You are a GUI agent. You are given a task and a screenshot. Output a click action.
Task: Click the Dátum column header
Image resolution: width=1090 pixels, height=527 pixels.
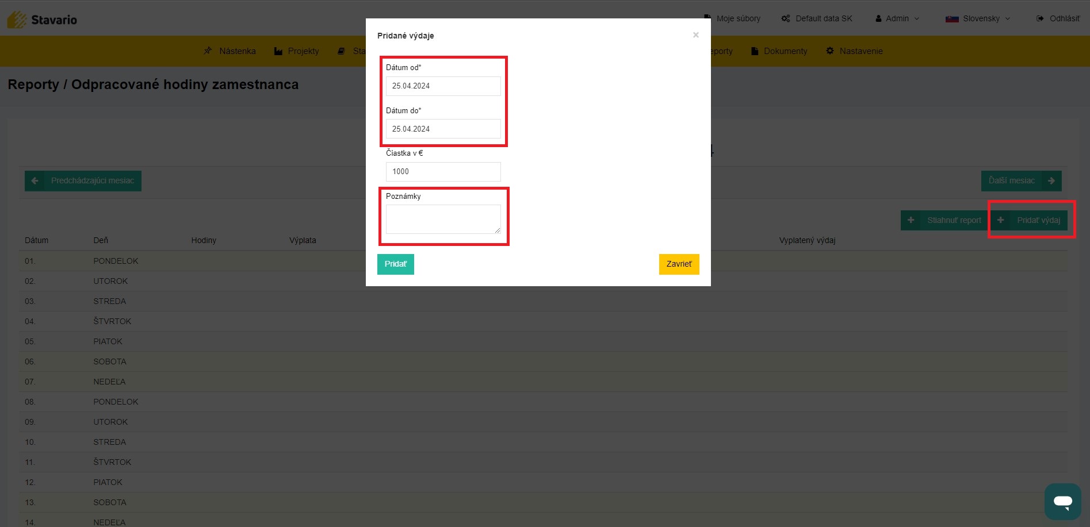(x=36, y=240)
